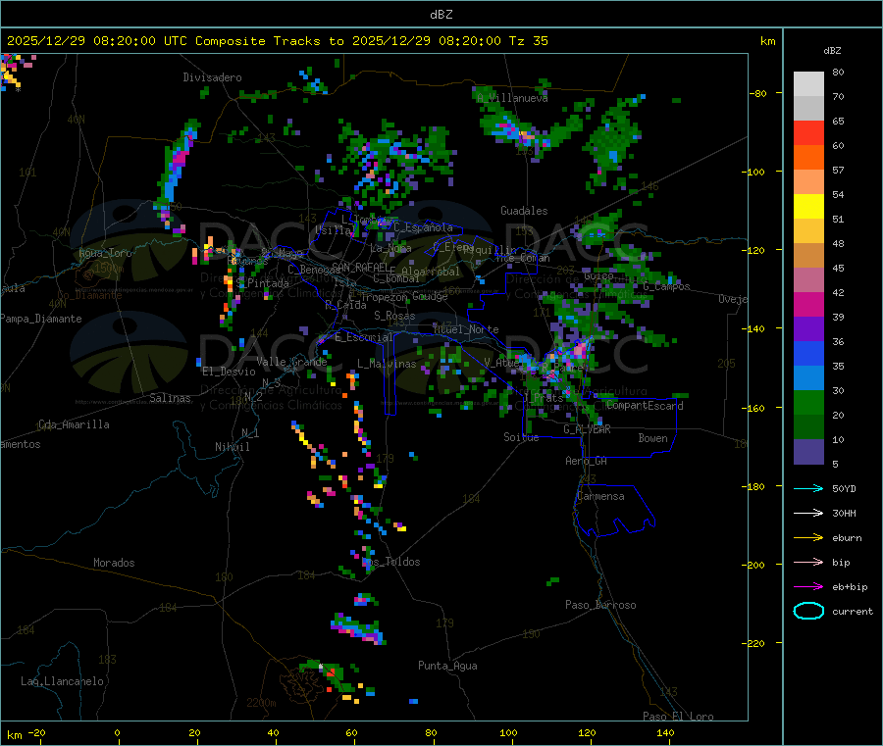Image resolution: width=883 pixels, height=746 pixels.
Task: Click the cyan 50YD arrow legend icon
Action: tap(808, 488)
